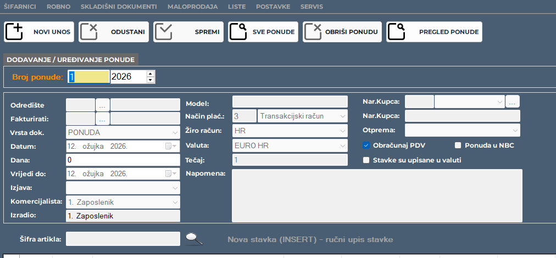Open the Odredište lookup ellipsis button

coord(103,104)
